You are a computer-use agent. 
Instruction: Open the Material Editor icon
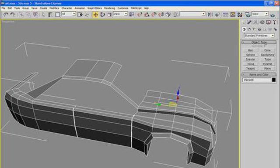tap(240, 14)
